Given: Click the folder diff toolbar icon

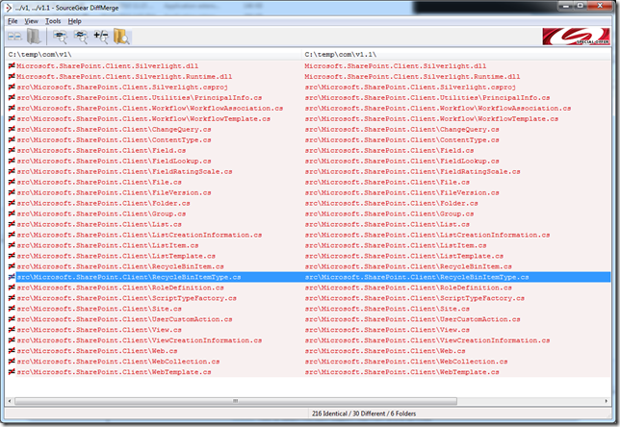Looking at the screenshot, I should pyautogui.click(x=34, y=37).
